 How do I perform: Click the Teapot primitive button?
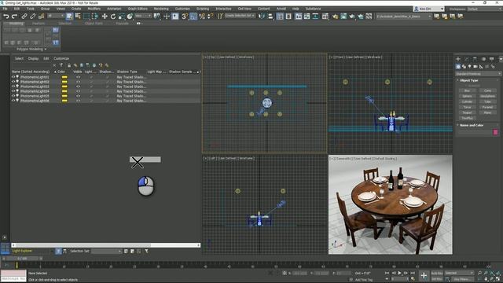(x=467, y=112)
